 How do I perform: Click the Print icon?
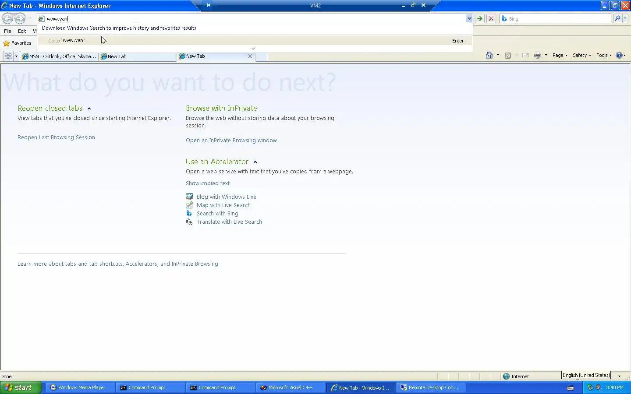pos(538,55)
